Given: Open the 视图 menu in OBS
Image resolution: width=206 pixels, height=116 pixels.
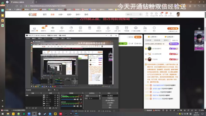Looking at the screenshot, I should click(40, 38).
